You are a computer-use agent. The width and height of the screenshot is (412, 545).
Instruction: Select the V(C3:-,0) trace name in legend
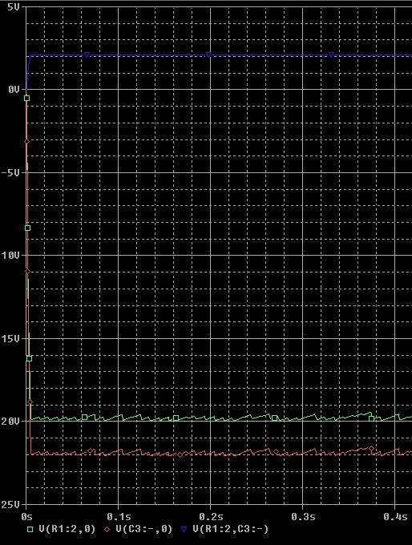point(144,529)
